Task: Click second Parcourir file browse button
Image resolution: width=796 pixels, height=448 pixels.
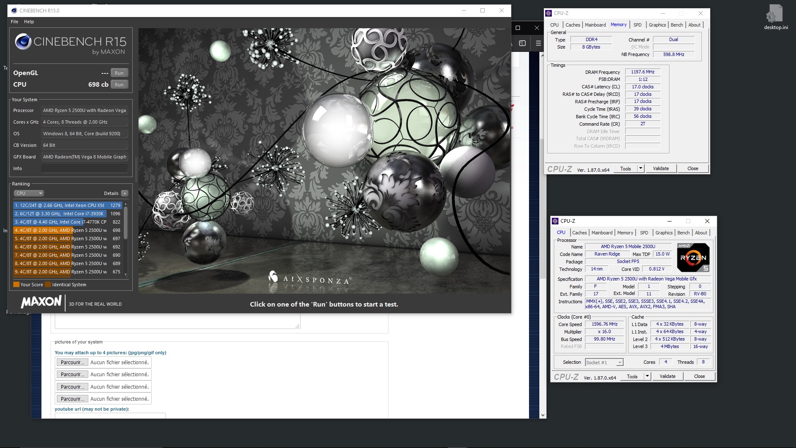Action: (73, 375)
